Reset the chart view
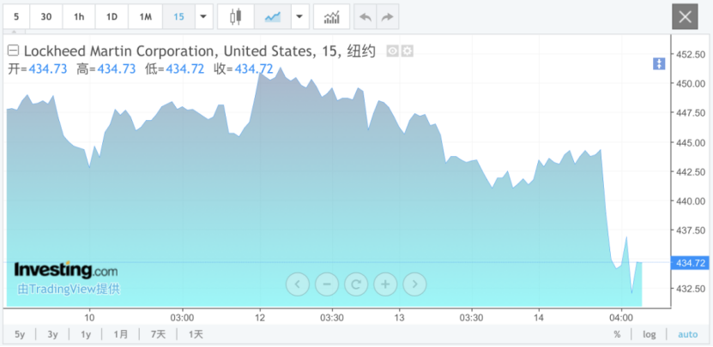This screenshot has height=347, width=713. 356,284
